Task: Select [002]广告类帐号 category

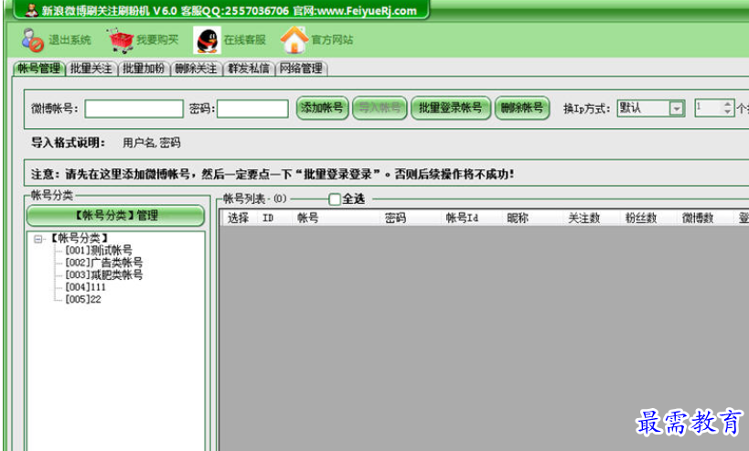Action: tap(103, 263)
